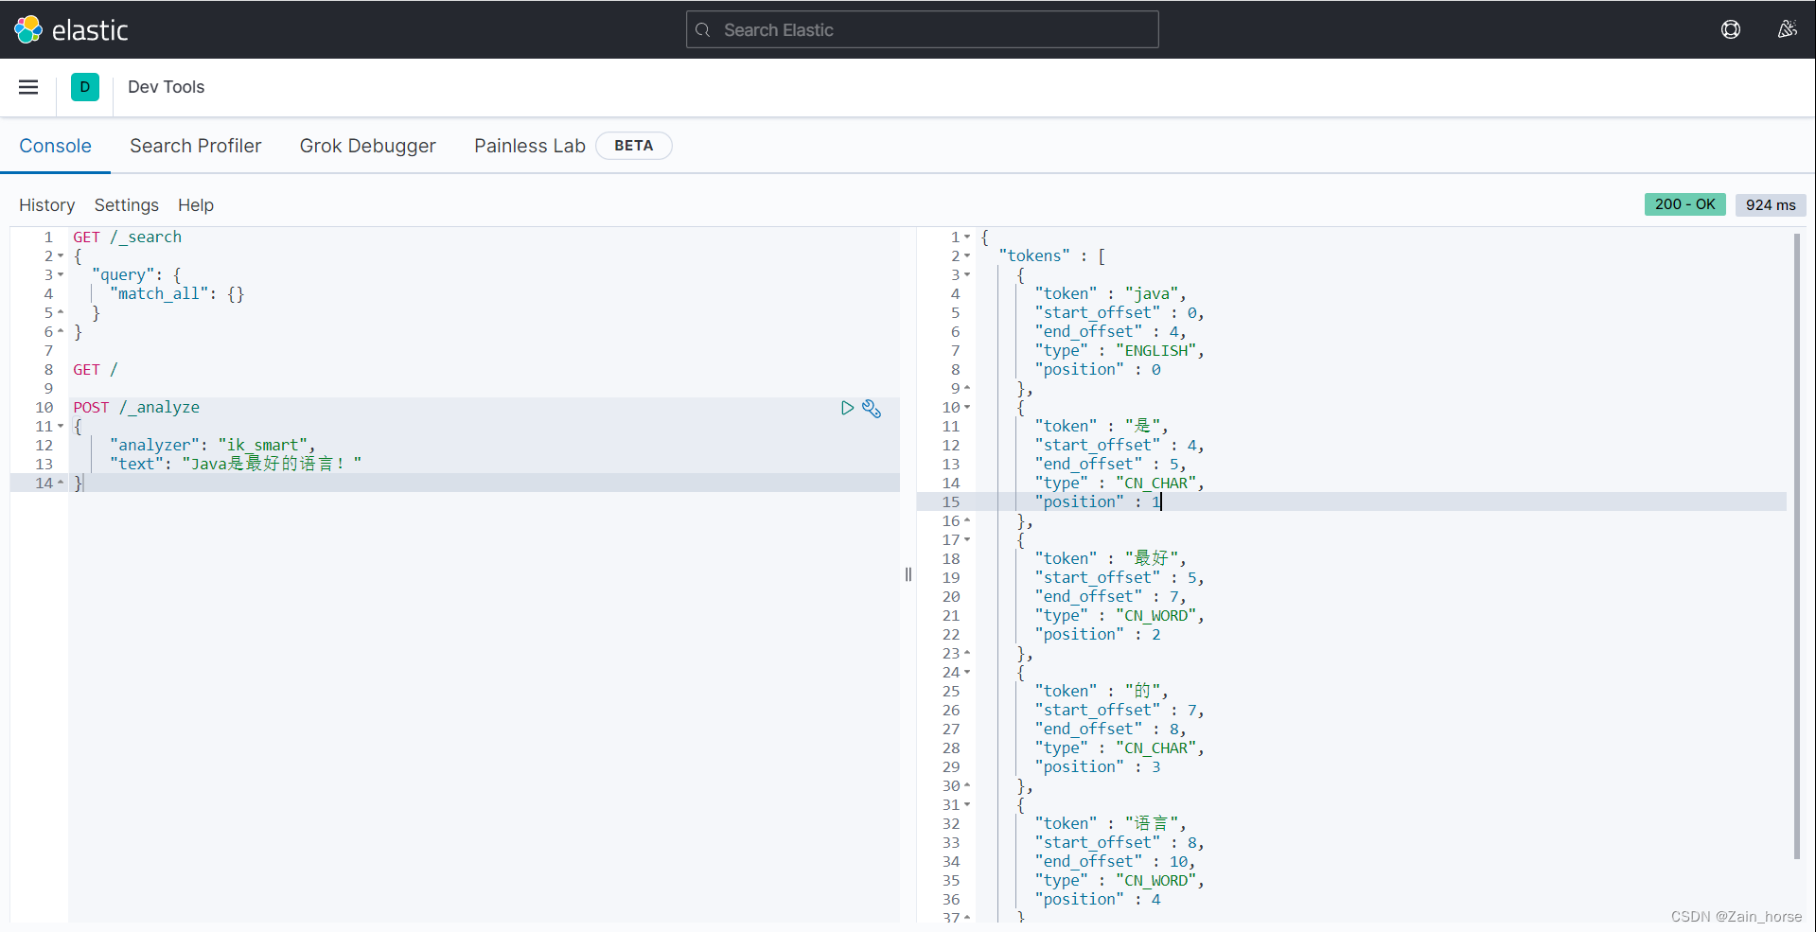Viewport: 1816px width, 932px height.
Task: Click the "position" : 4 output line
Action: click(x=1098, y=899)
